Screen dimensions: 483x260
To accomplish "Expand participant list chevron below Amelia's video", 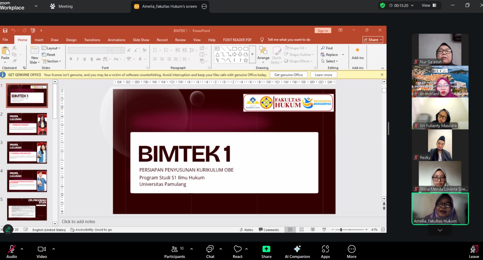I will tap(440, 230).
